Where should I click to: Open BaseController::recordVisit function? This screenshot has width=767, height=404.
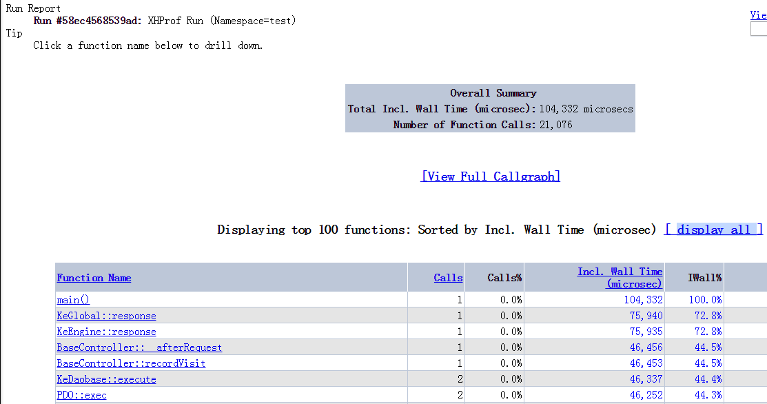(x=131, y=363)
